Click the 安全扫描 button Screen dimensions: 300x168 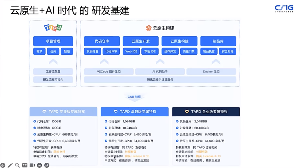[x=228, y=51]
